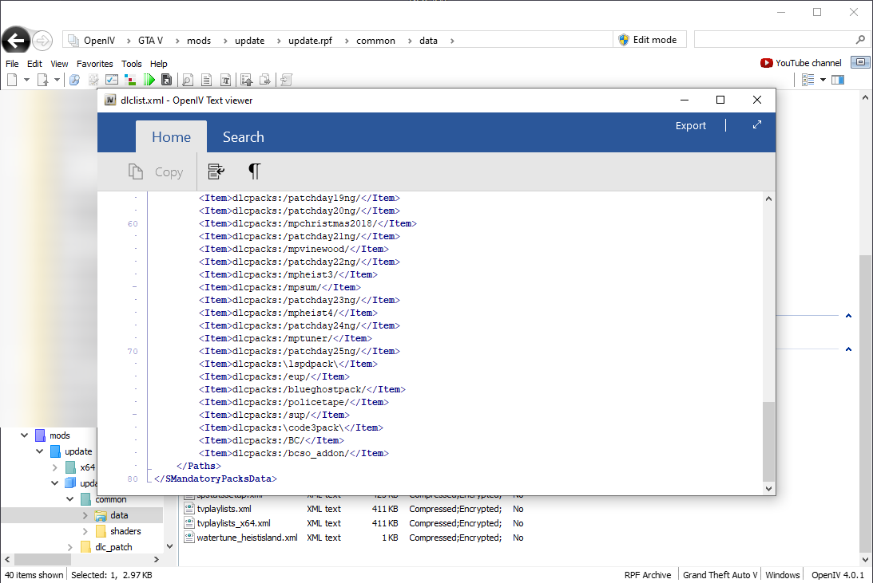Viewport: 873px width, 583px height.
Task: Switch to the Search tab
Action: pos(243,137)
